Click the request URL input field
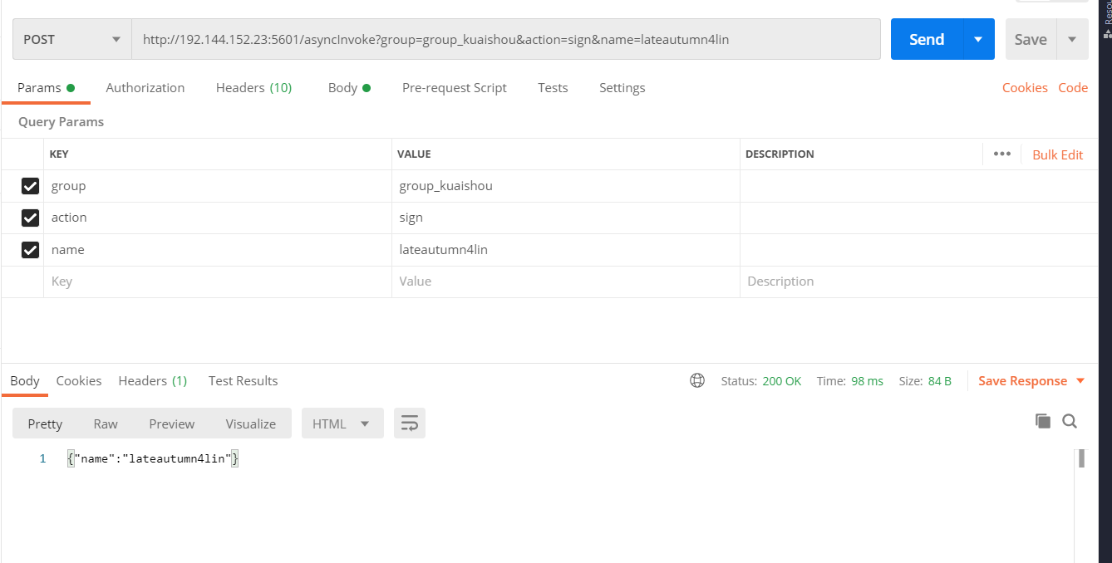This screenshot has height=563, width=1112. (505, 39)
